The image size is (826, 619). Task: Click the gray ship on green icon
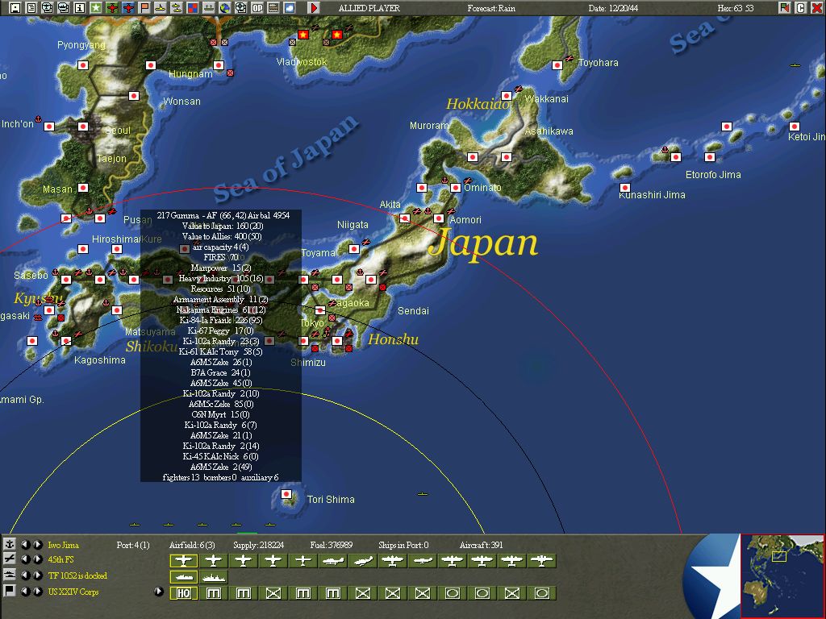coord(209,8)
